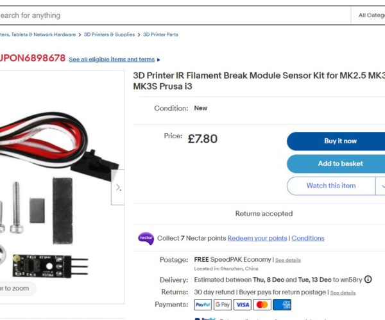
Task: Click the Mastercard payment icon
Action: pyautogui.click(x=262, y=305)
